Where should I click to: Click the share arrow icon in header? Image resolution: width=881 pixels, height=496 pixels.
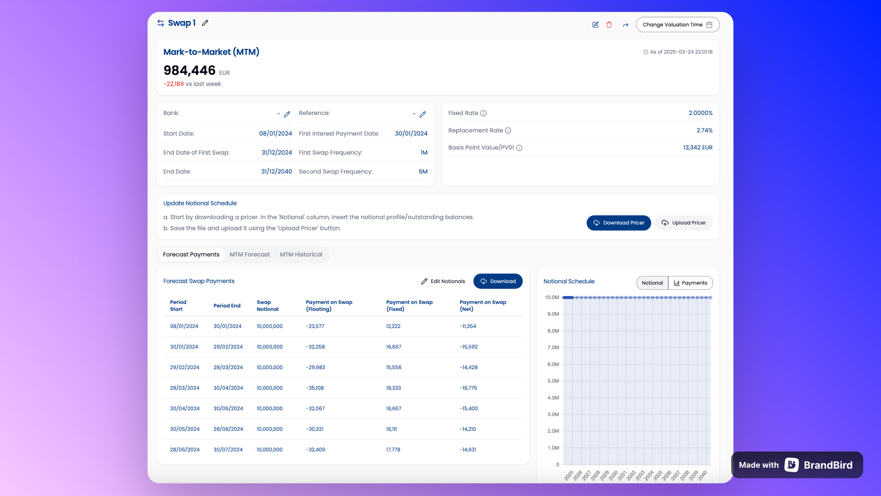pyautogui.click(x=626, y=25)
